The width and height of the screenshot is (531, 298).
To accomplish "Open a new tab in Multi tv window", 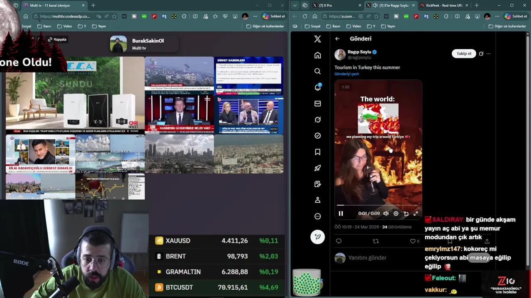I will pyautogui.click(x=93, y=5).
